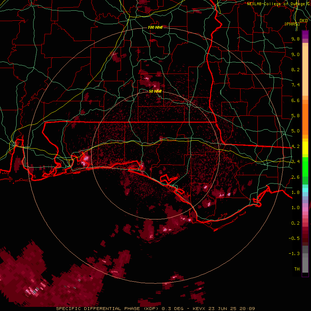Image resolution: width=311 pixels, height=311 pixels.
Task: Select the 1.8 scale value
Action: click(295, 192)
